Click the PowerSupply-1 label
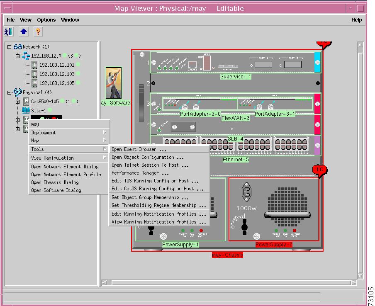This screenshot has width=375, height=306. tap(180, 245)
